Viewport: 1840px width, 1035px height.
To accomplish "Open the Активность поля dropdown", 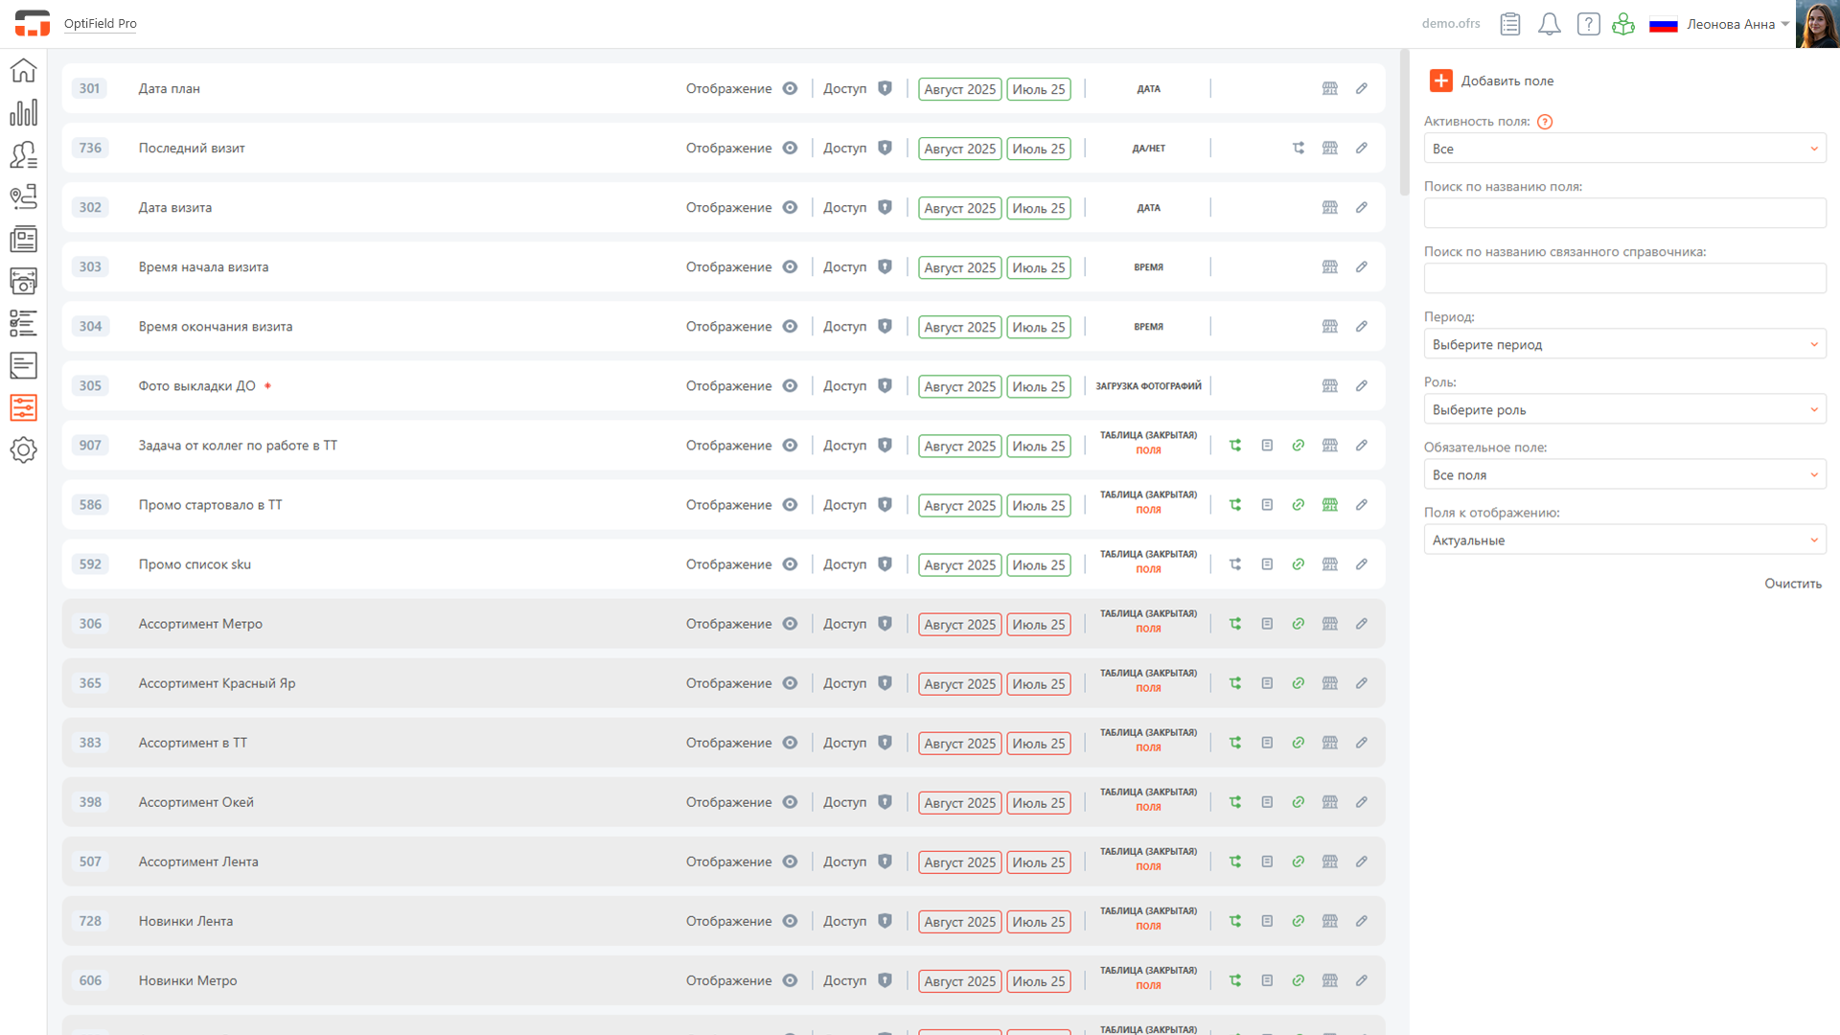I will coord(1624,149).
